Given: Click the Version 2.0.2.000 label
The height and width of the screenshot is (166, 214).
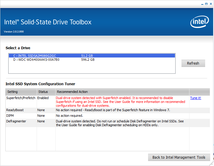Looking at the screenshot, I should [x=14, y=32].
